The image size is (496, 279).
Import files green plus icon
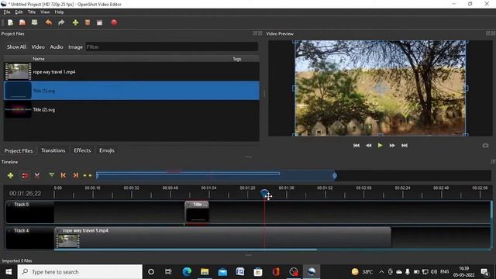75,22
